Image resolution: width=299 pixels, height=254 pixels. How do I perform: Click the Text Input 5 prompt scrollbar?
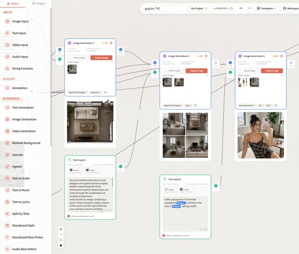click(112, 182)
